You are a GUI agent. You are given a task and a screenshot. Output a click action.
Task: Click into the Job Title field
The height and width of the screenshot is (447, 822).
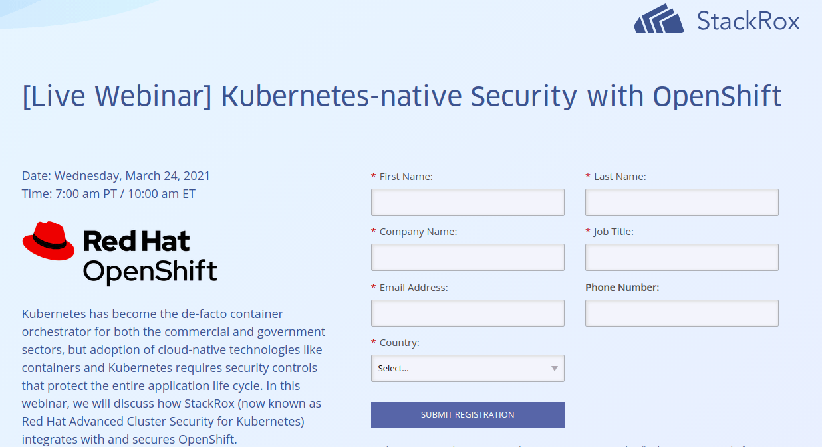pos(681,257)
